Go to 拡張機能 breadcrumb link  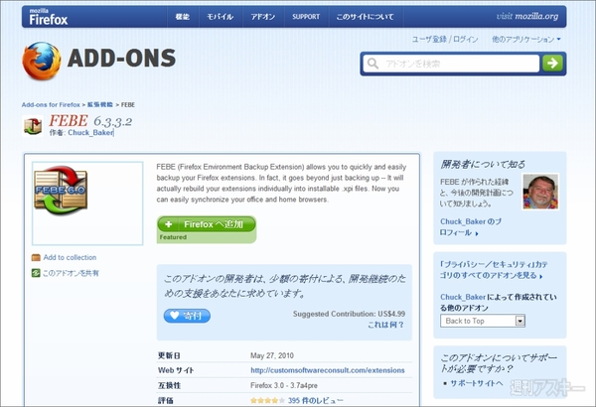100,104
